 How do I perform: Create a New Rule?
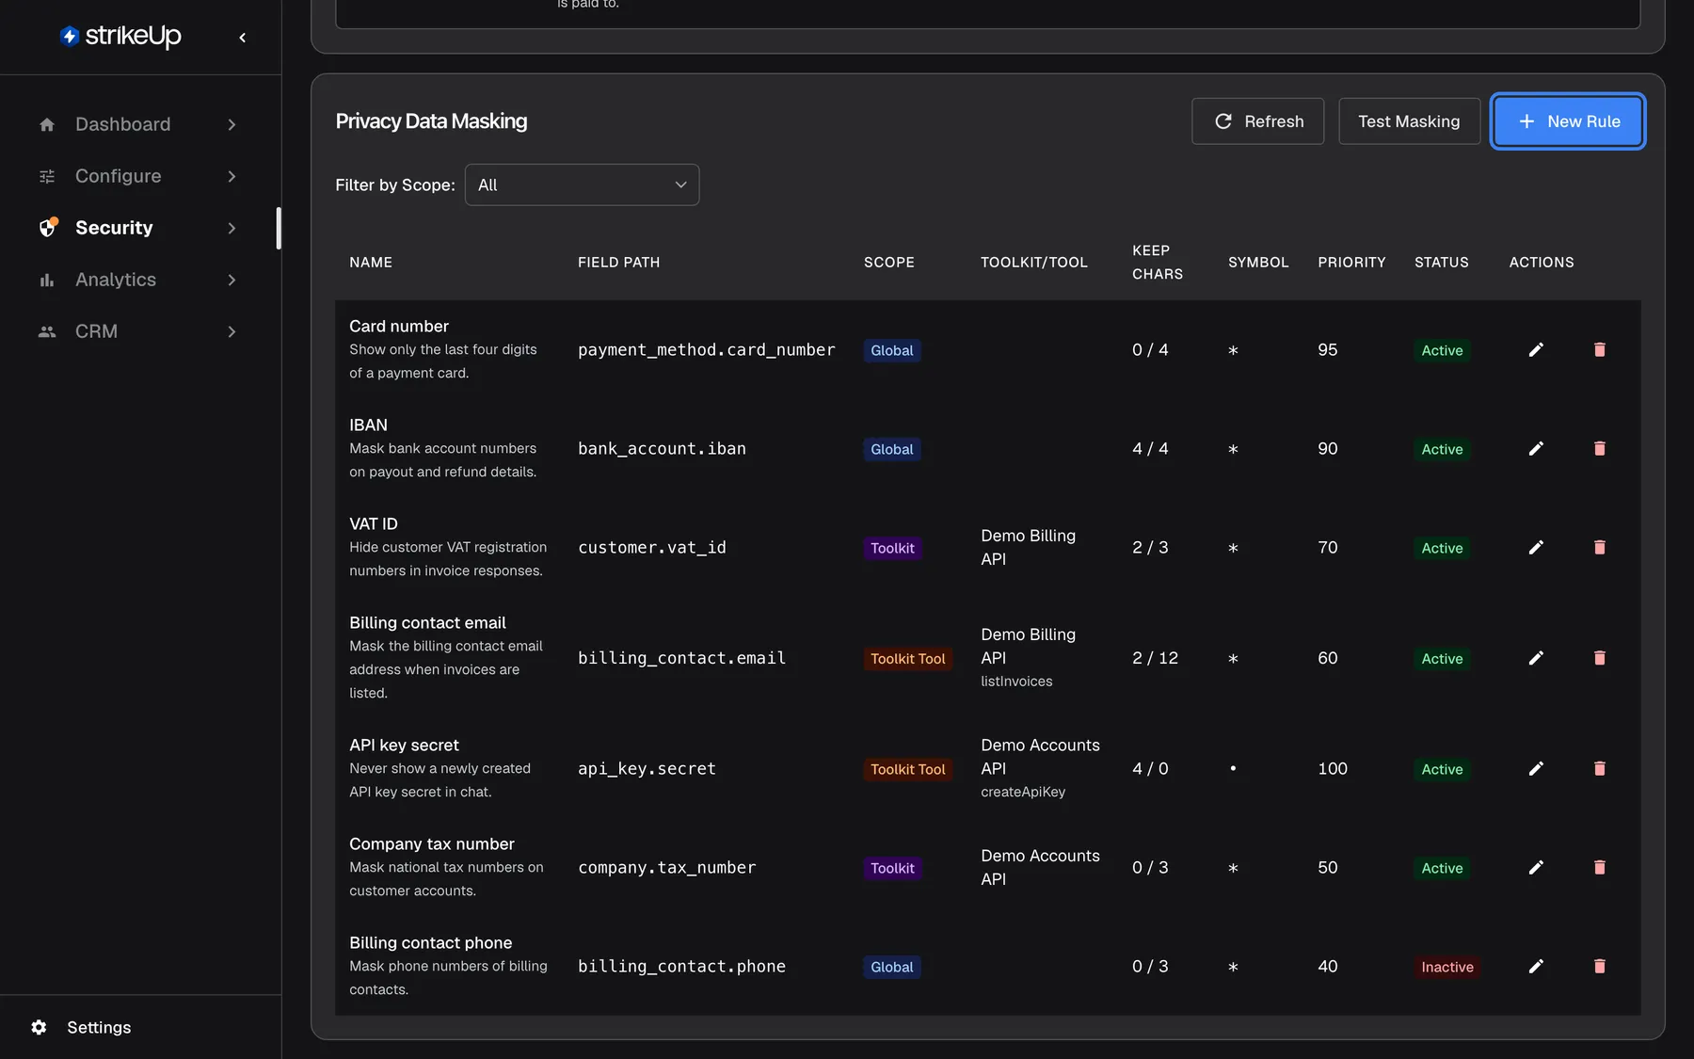(1568, 121)
